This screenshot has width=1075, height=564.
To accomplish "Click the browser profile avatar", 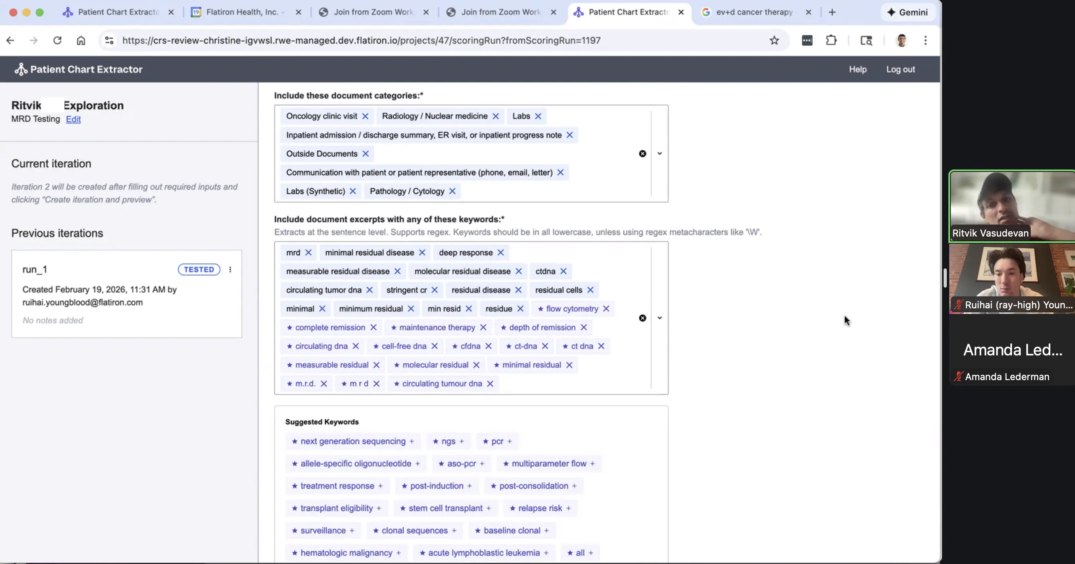I will coord(901,40).
